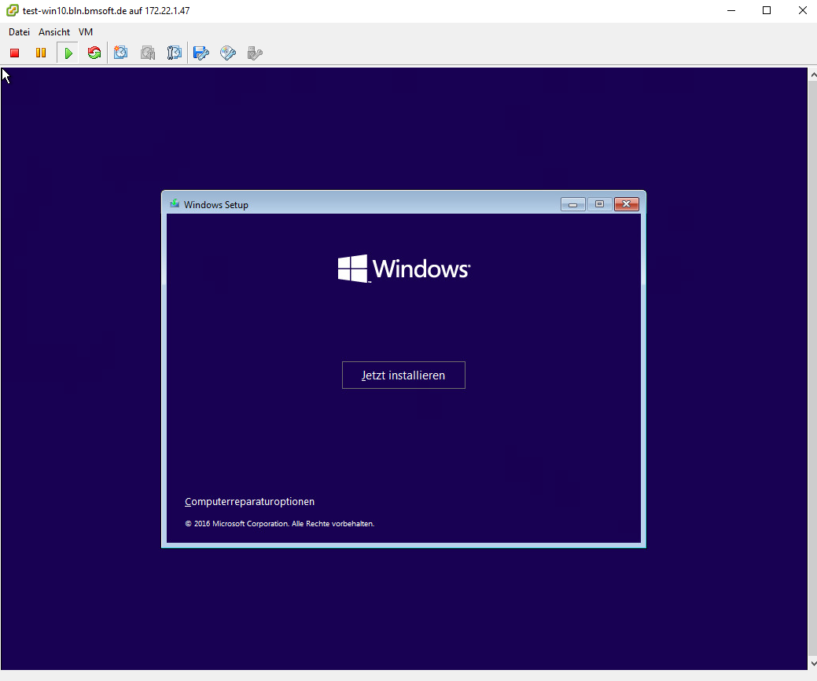Click the floppy drive connect icon
Screen dimensions: 817x681
(201, 53)
